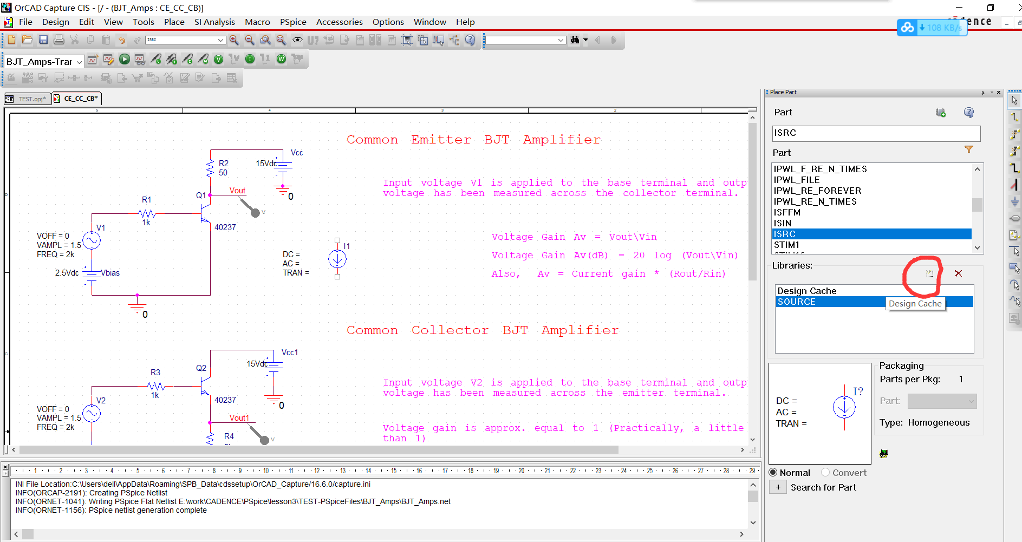Open search text dropdown beside binoculars
This screenshot has height=542, width=1022.
[561, 40]
